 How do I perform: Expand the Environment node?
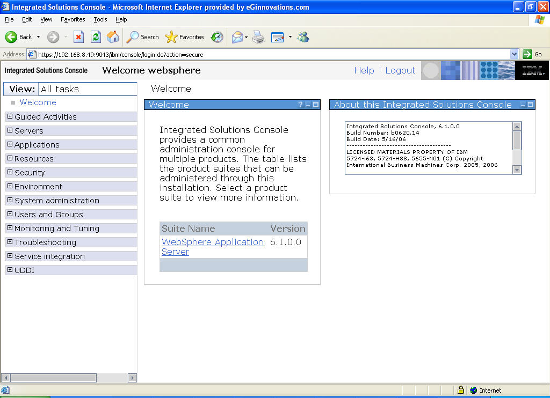coord(10,186)
